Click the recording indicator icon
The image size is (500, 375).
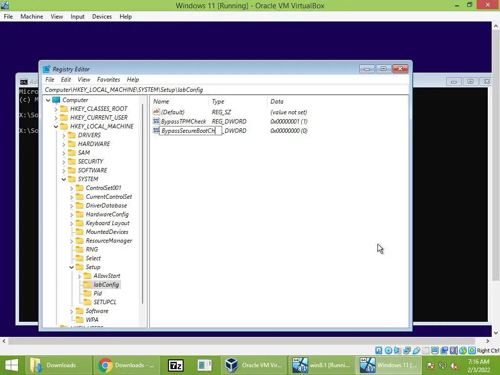click(444, 351)
